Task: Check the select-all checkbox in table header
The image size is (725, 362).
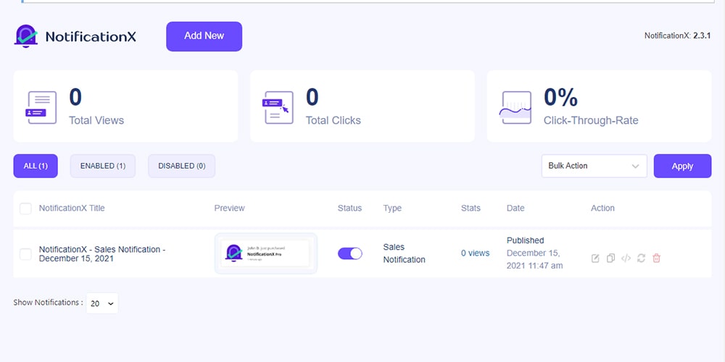Action: click(25, 209)
